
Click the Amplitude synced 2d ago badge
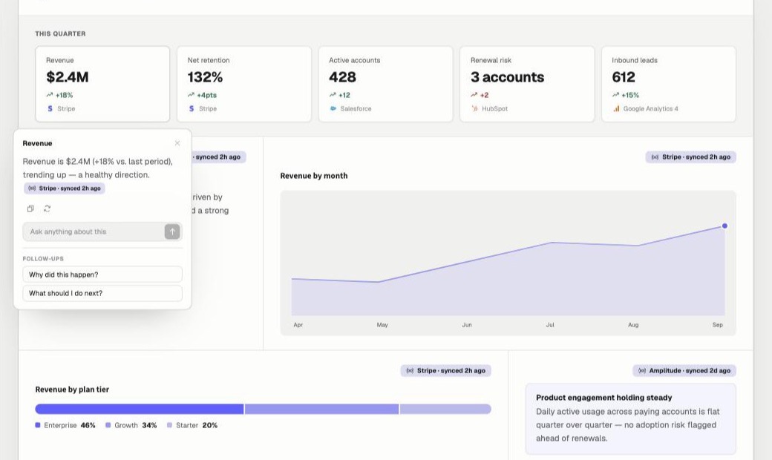684,370
